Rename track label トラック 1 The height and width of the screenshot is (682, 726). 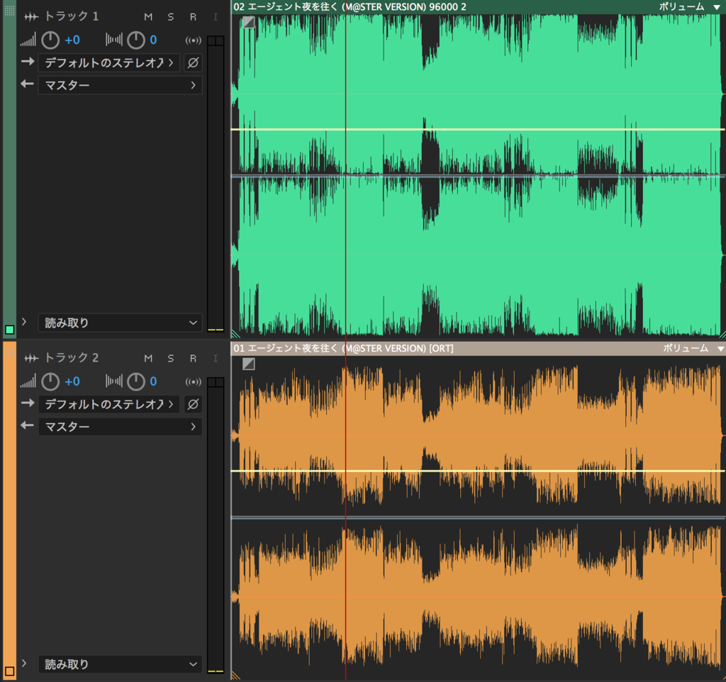click(71, 16)
